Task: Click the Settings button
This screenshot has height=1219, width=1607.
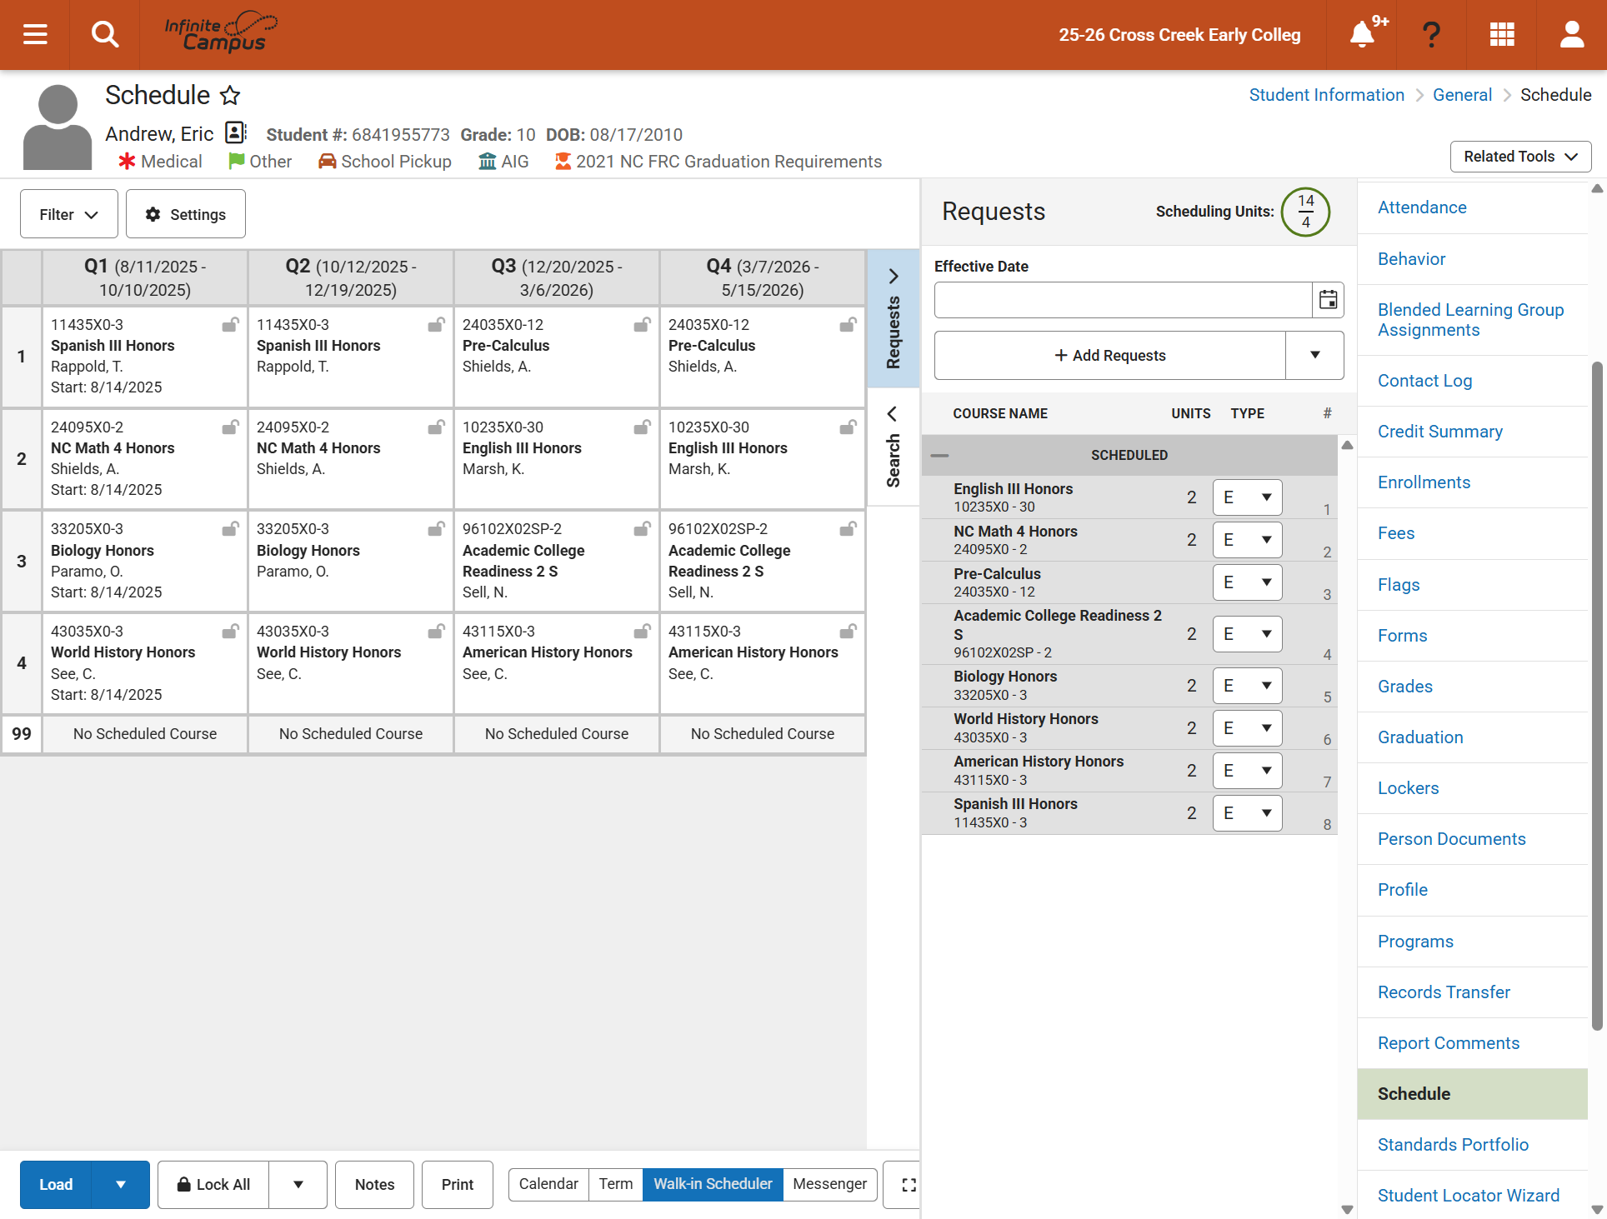Action: (186, 214)
